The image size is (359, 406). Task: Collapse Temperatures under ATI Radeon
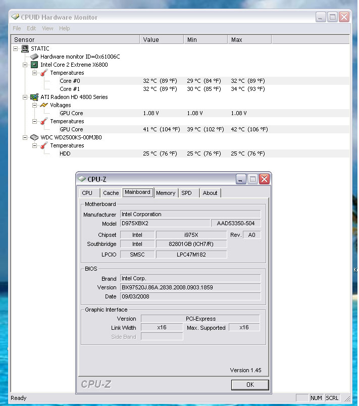coord(34,121)
